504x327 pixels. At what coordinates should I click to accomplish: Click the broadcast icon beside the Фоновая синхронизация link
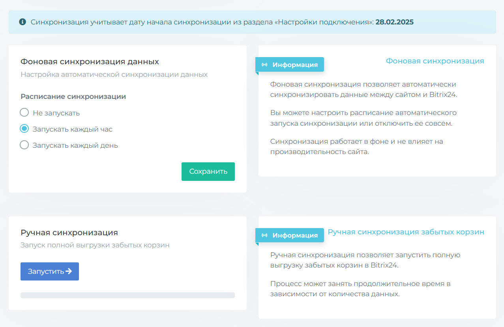264,65
